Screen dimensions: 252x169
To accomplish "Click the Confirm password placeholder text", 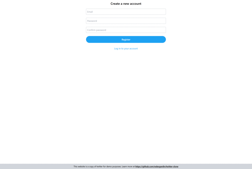I will 97,30.
